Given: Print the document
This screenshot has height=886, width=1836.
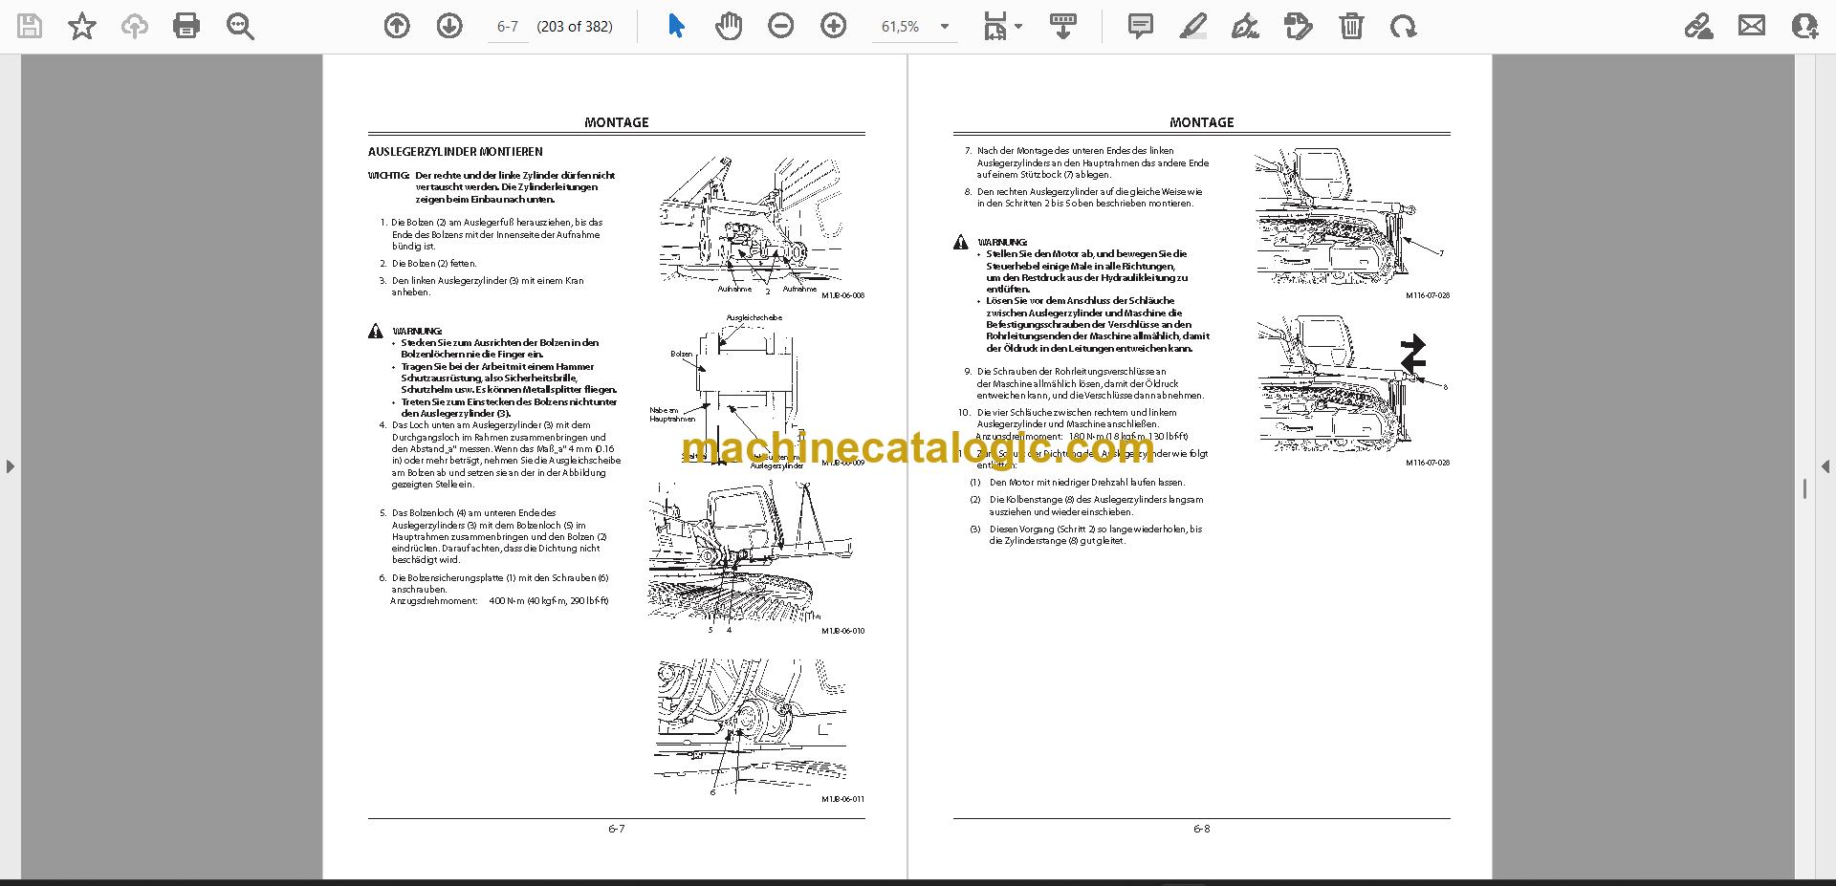Looking at the screenshot, I should click(x=186, y=26).
